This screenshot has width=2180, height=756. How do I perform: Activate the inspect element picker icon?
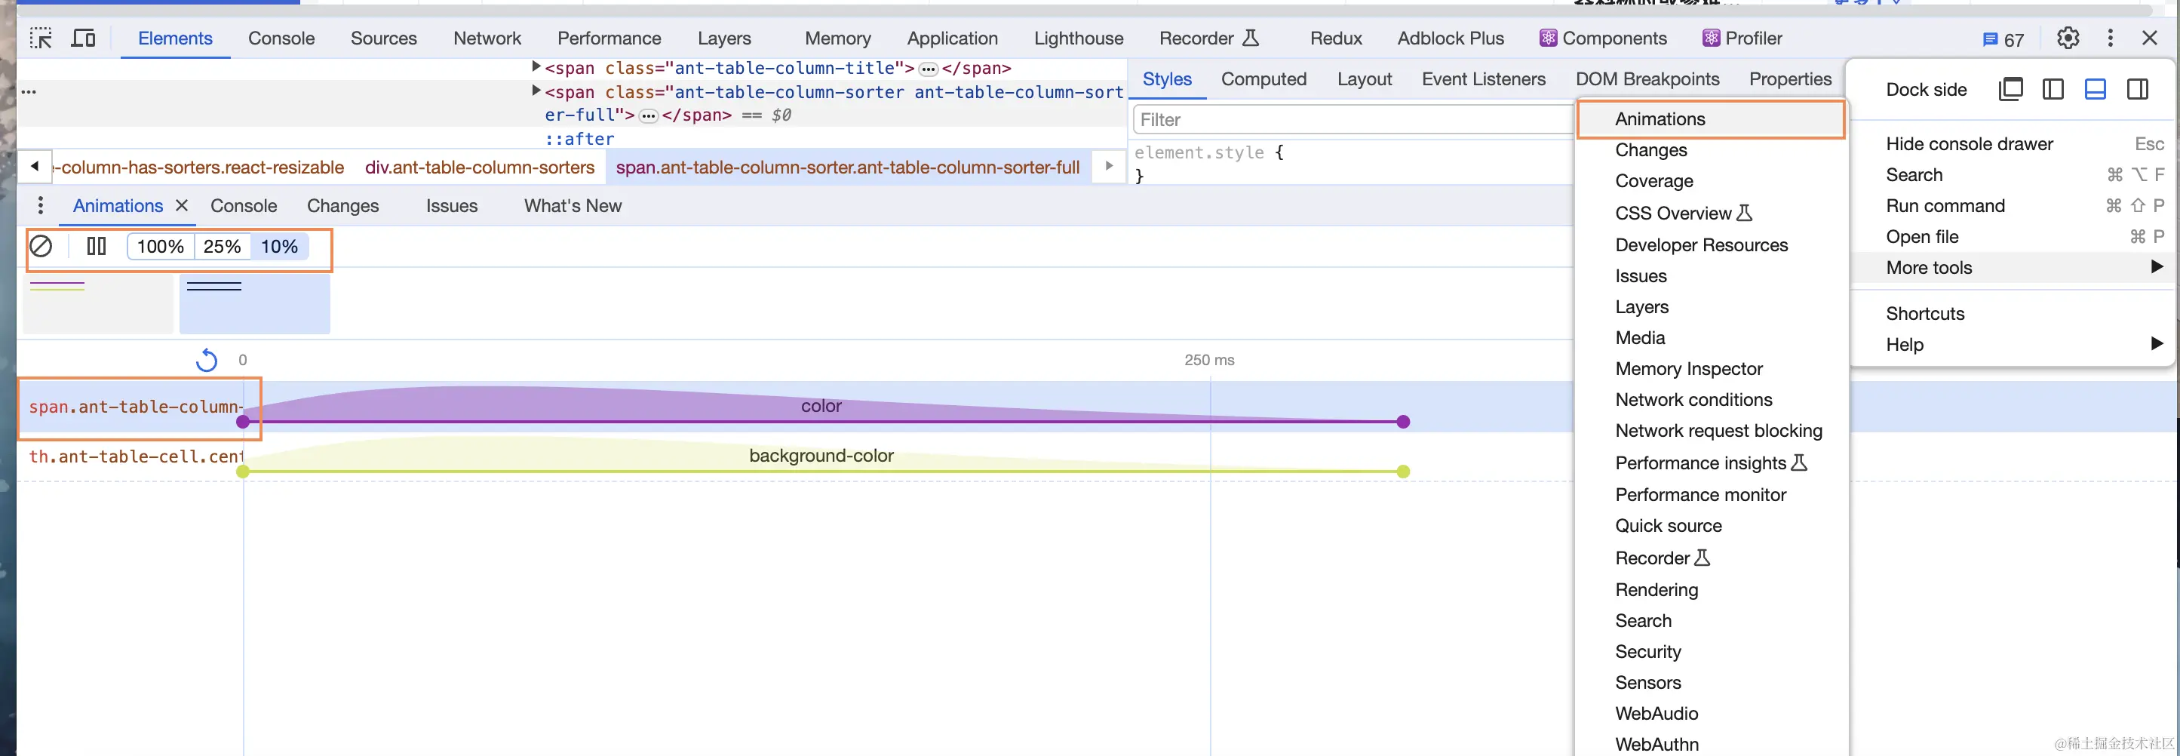point(41,38)
